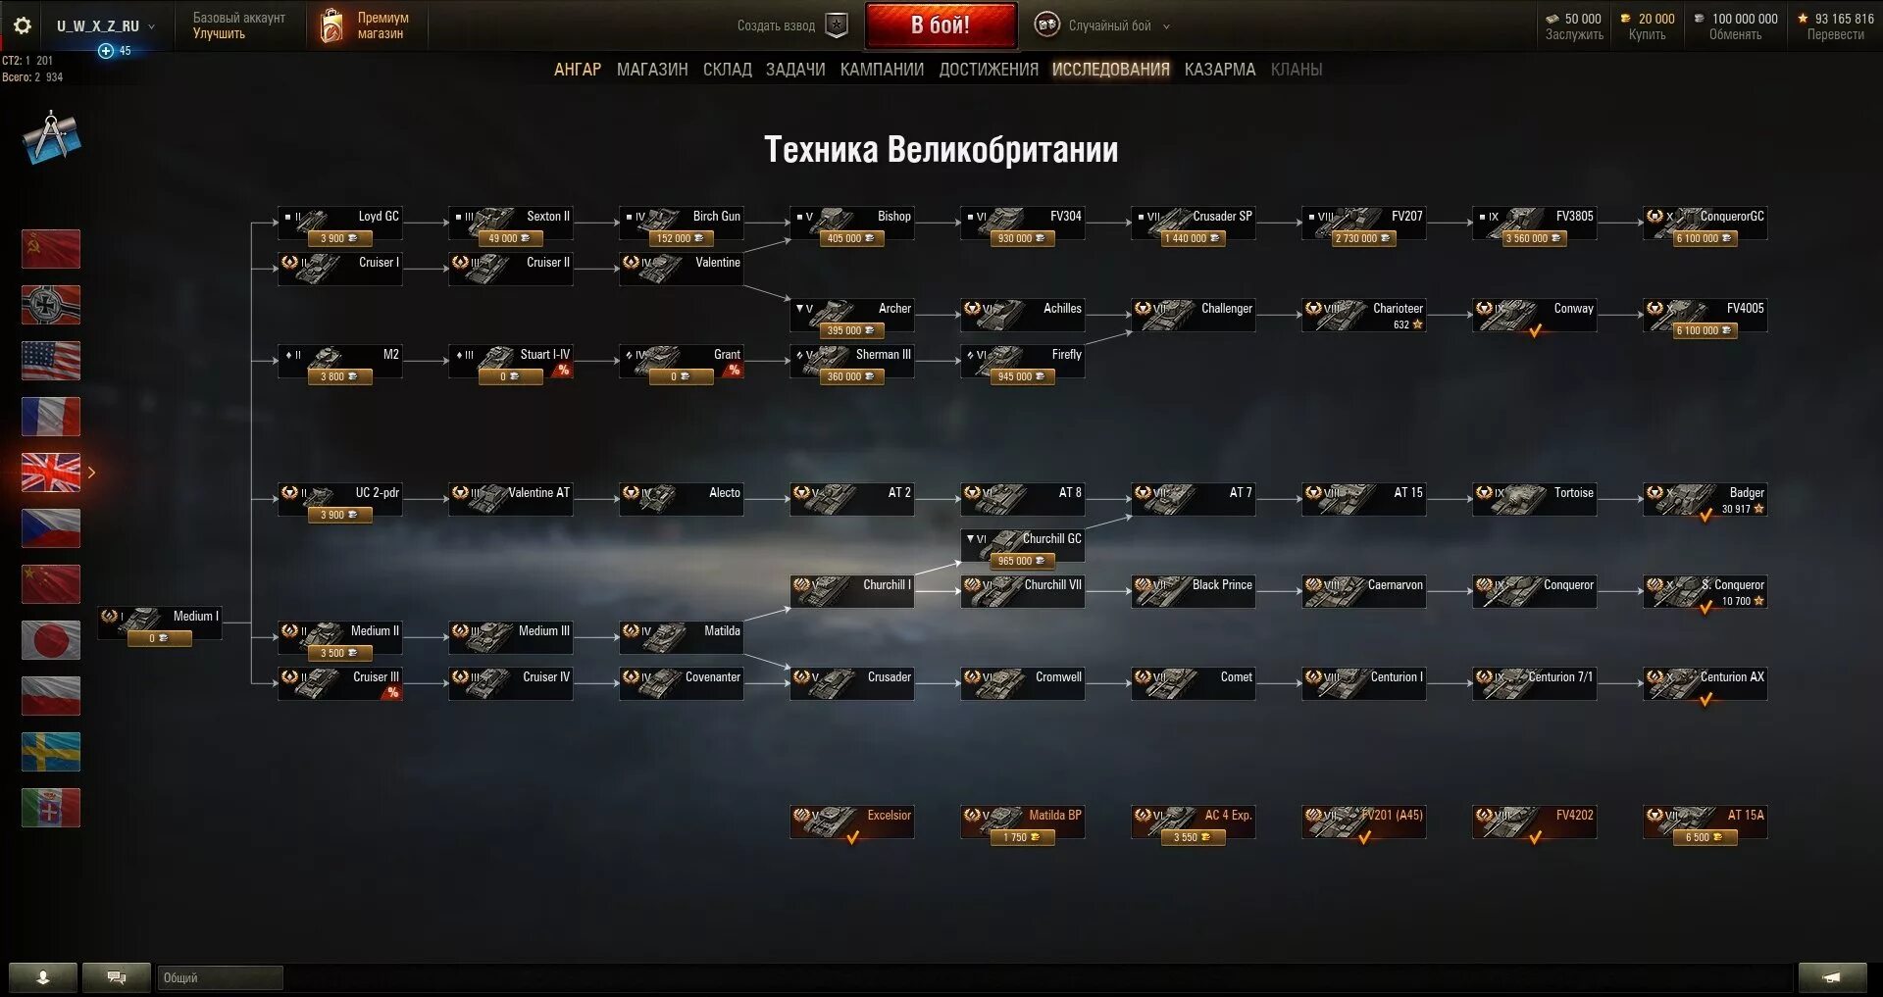Image resolution: width=1883 pixels, height=997 pixels.
Task: Click the red В бой! button
Action: click(941, 25)
